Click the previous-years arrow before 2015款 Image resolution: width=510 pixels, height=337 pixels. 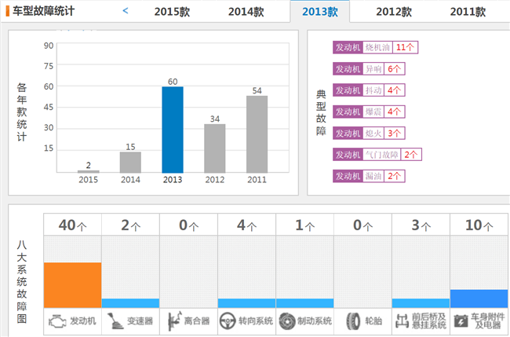pos(126,11)
